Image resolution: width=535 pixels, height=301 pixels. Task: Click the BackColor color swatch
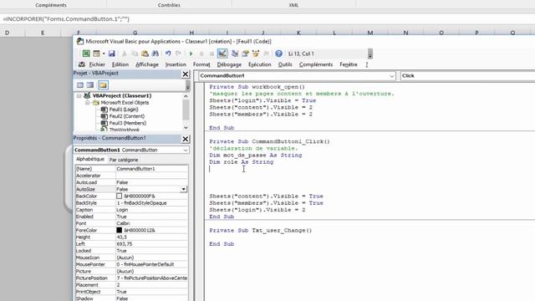(119, 196)
